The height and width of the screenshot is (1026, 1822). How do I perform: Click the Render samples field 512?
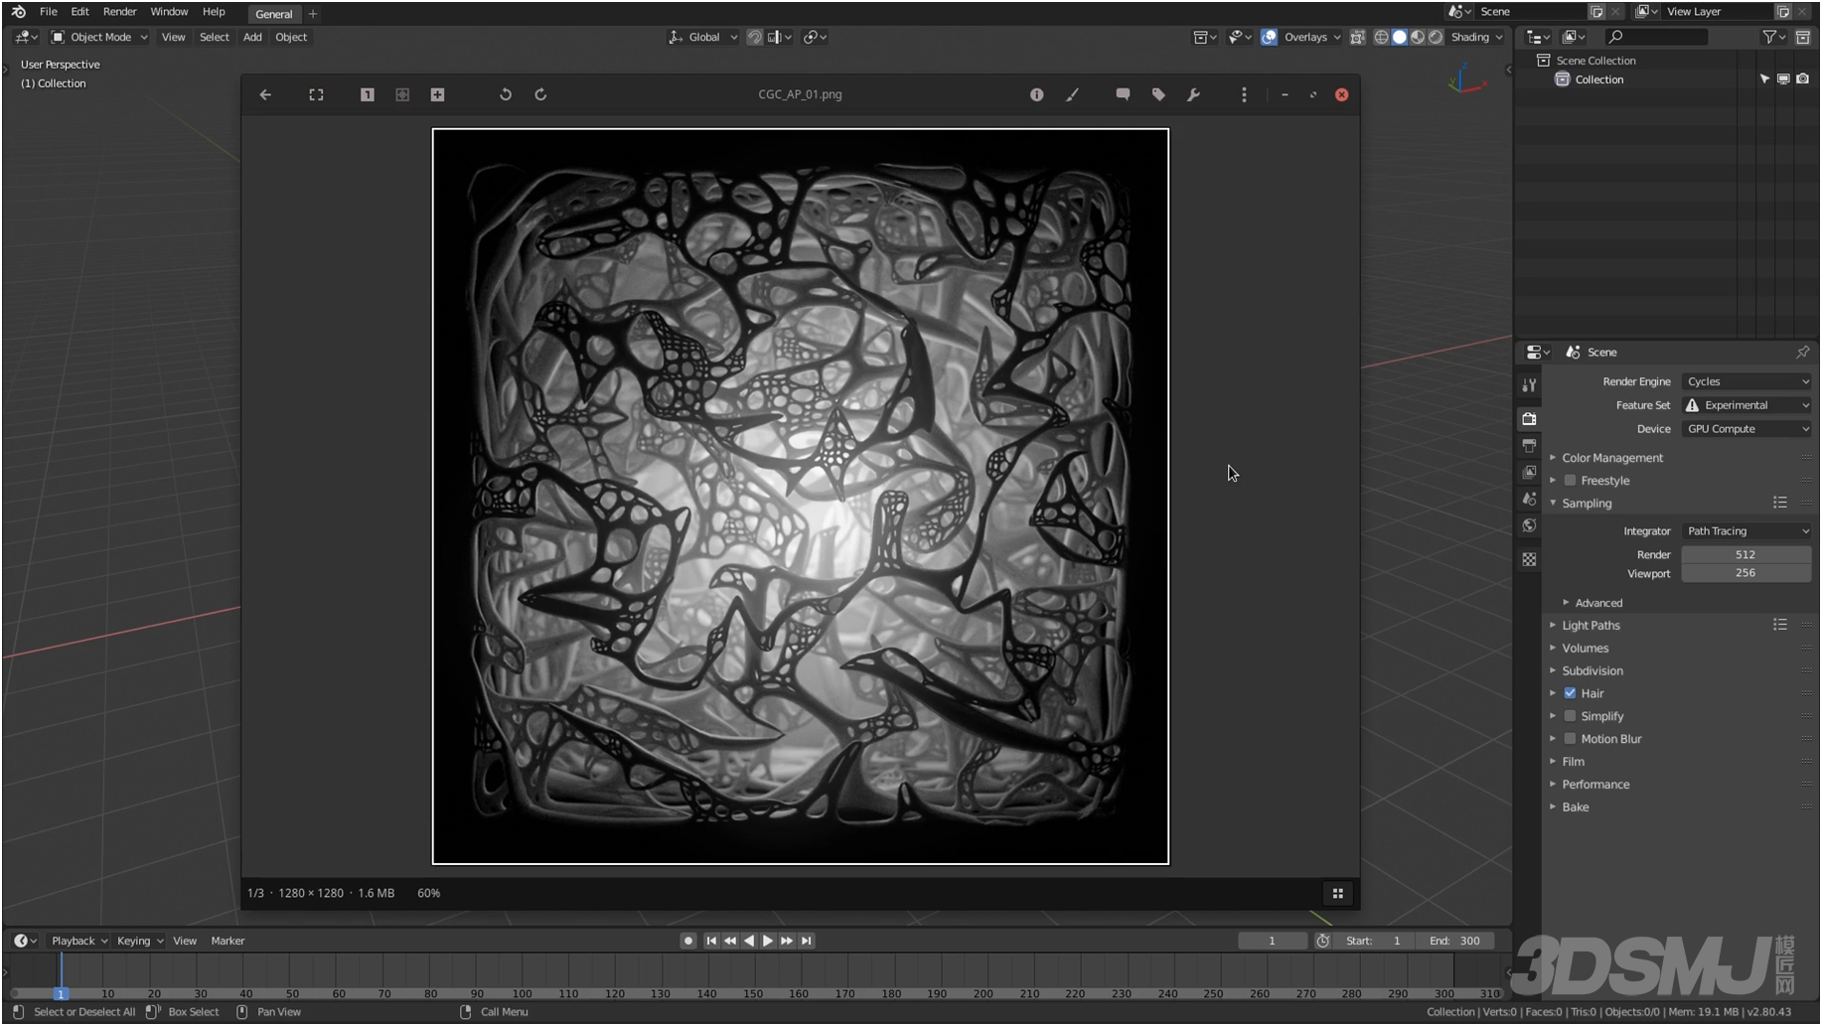pos(1746,555)
